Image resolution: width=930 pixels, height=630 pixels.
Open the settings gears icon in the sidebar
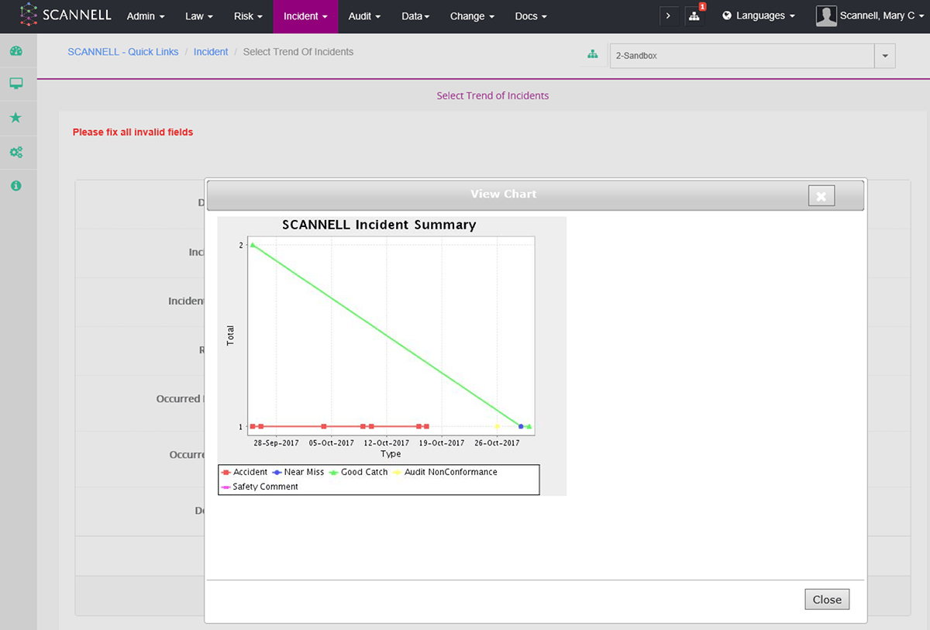[15, 153]
